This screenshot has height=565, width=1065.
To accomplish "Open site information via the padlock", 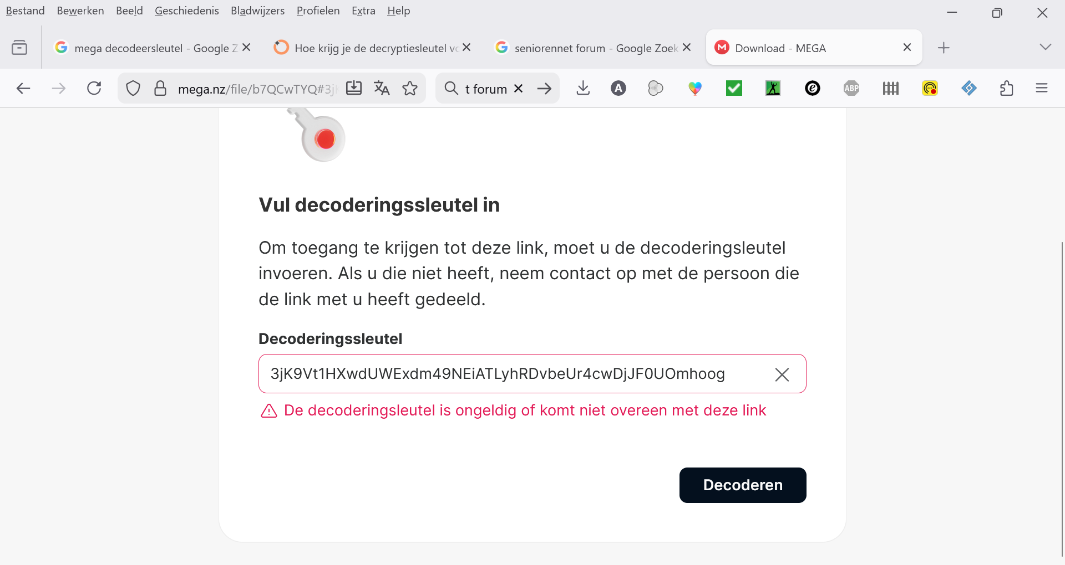I will [x=160, y=88].
